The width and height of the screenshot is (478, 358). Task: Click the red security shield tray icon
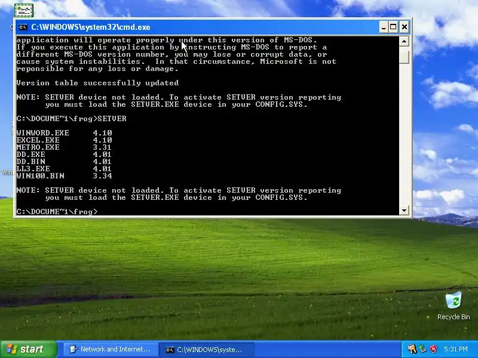(x=434, y=349)
